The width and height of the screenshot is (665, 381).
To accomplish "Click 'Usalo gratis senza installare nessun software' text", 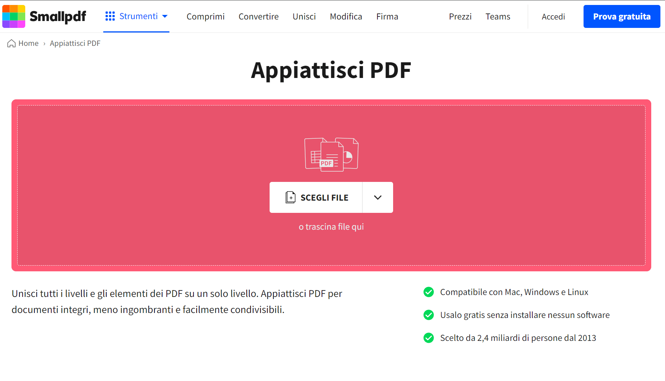I will 525,315.
